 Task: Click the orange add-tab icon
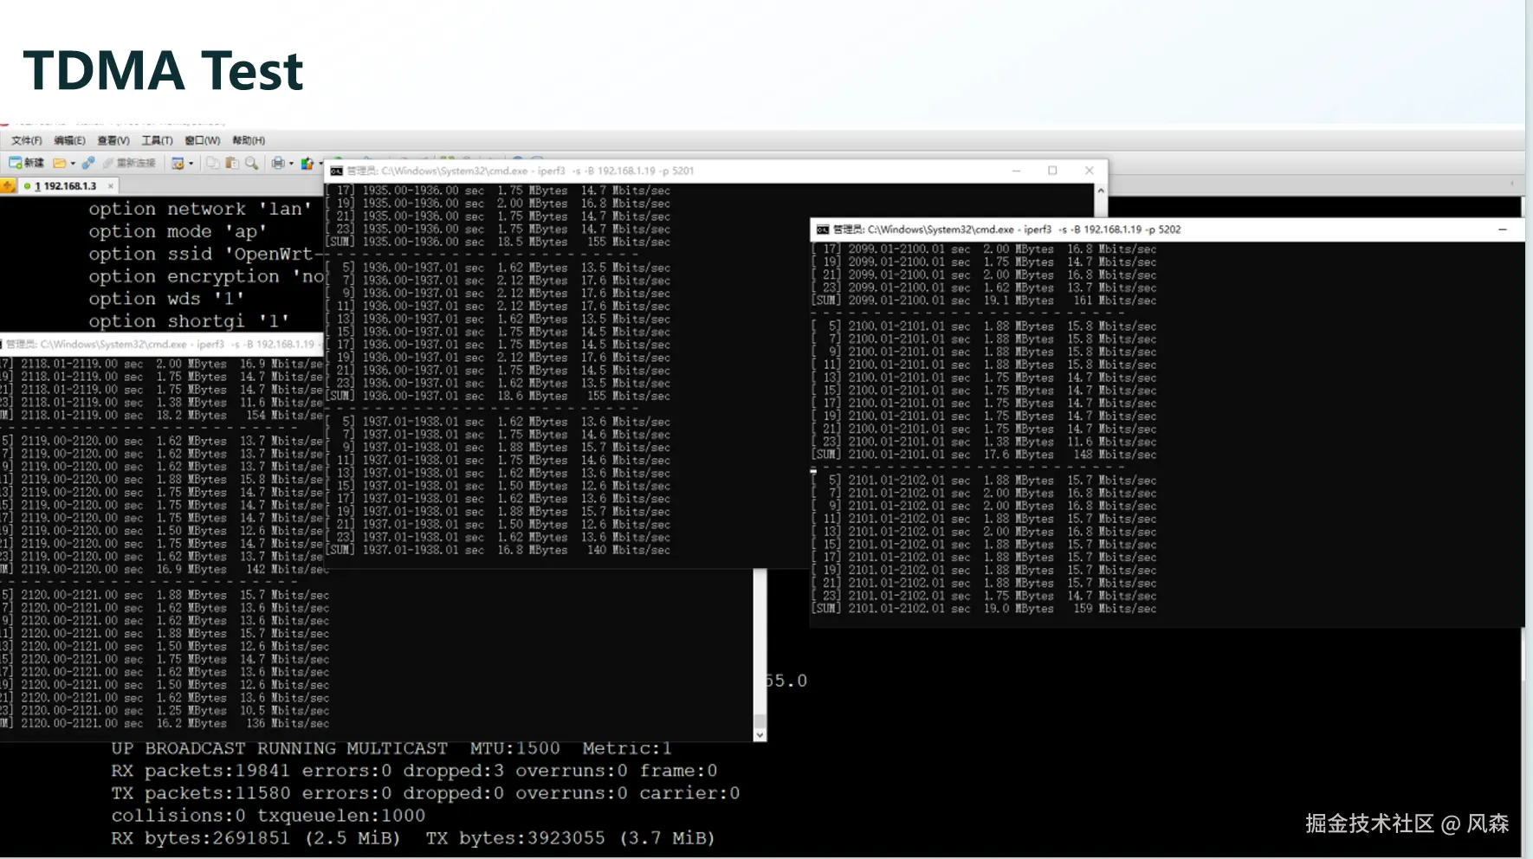tap(8, 186)
